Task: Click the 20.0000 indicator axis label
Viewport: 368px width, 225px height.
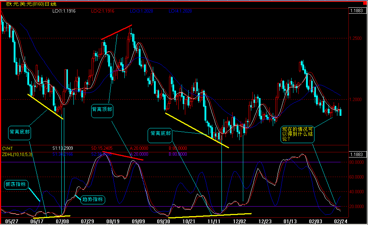Action: [x=356, y=207]
